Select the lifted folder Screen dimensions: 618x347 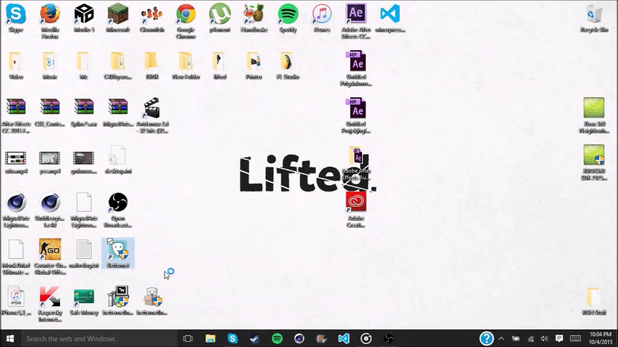coord(220,66)
